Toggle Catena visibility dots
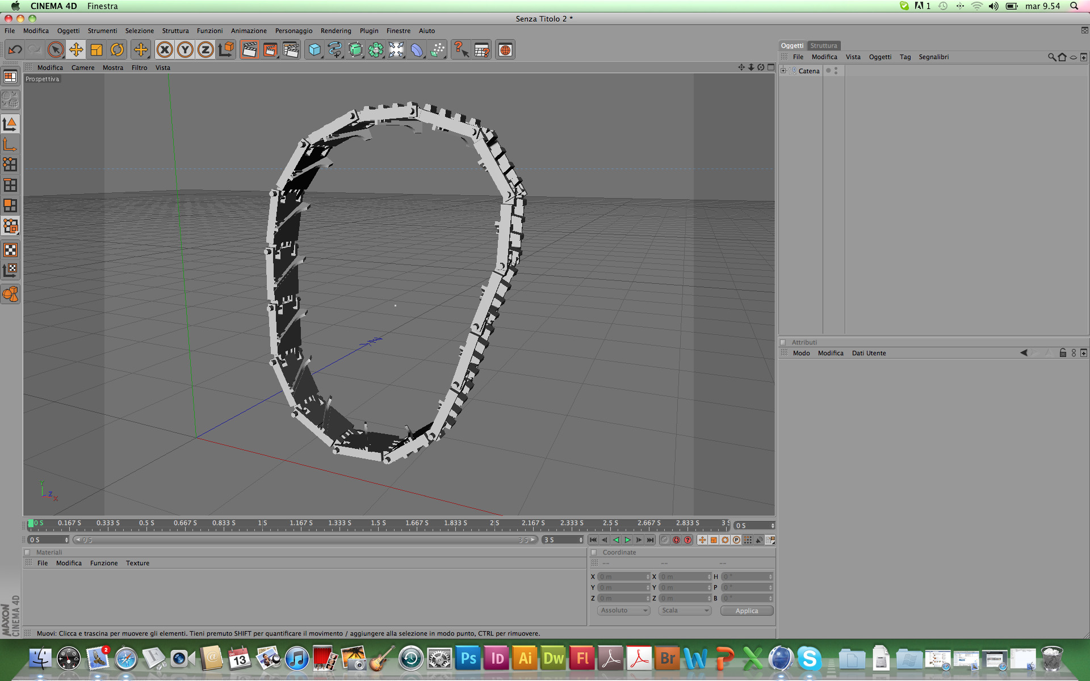Image resolution: width=1090 pixels, height=681 pixels. [x=836, y=71]
